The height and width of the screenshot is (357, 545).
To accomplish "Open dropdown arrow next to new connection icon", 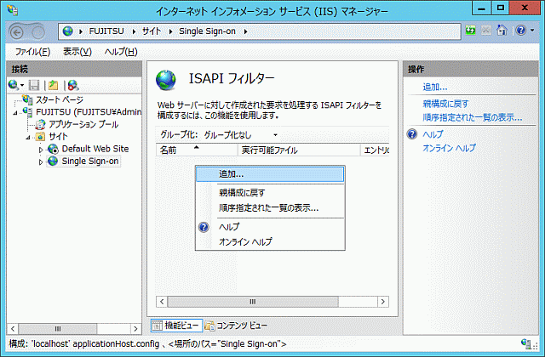I will pyautogui.click(x=22, y=85).
